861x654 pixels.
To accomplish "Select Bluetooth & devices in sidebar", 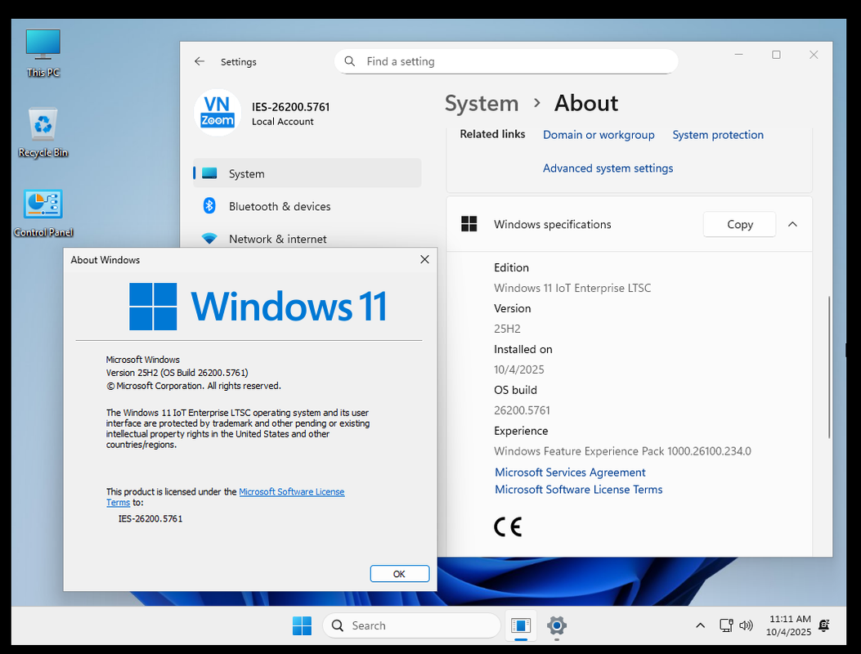I will click(307, 206).
